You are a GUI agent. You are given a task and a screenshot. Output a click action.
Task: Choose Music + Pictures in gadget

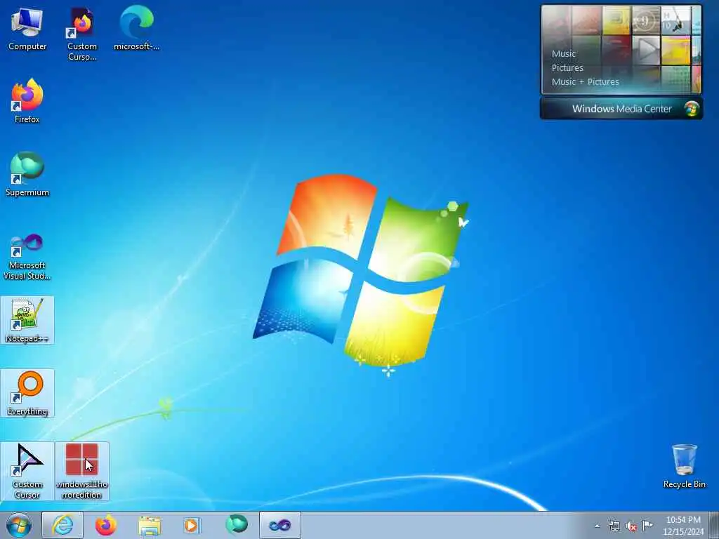pyautogui.click(x=585, y=81)
